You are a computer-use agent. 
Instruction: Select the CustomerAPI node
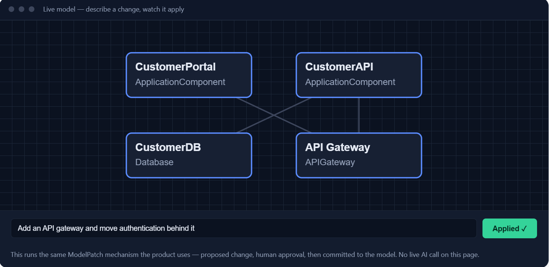[x=359, y=75]
